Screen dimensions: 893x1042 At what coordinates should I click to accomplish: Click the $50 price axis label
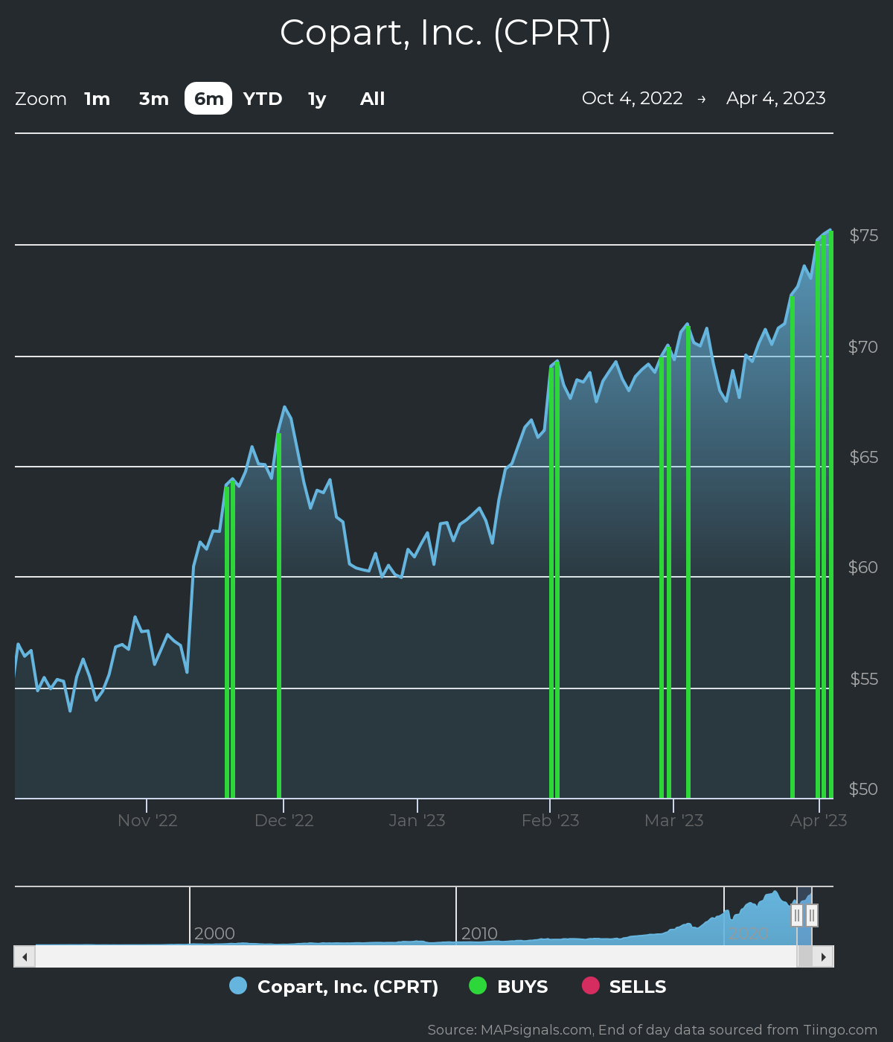863,789
